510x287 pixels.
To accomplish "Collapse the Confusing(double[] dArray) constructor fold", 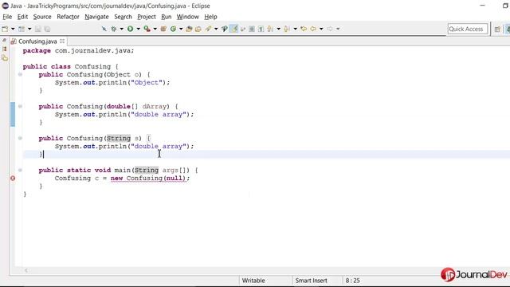I will tap(20, 106).
